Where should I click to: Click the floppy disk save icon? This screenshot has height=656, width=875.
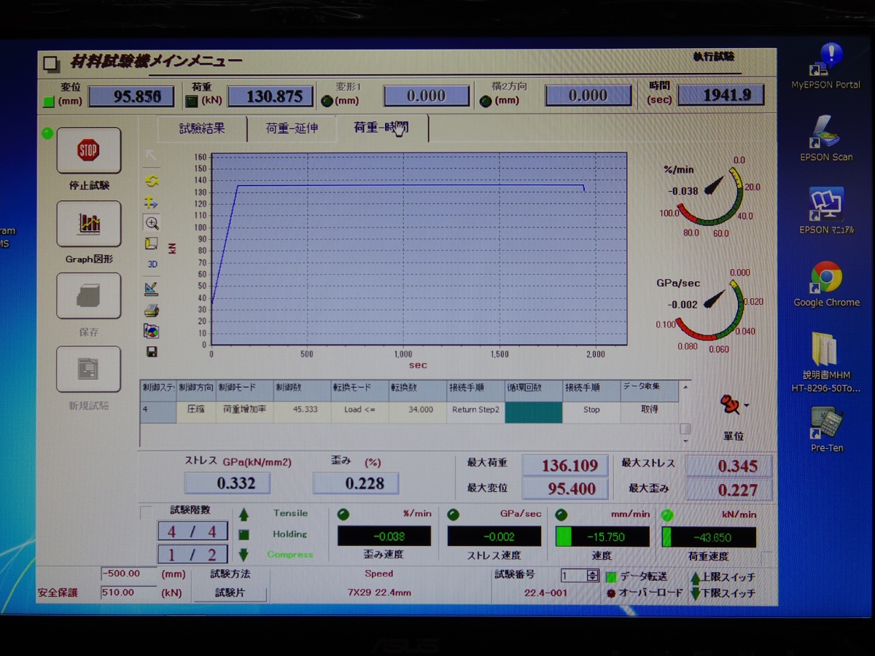[x=152, y=352]
